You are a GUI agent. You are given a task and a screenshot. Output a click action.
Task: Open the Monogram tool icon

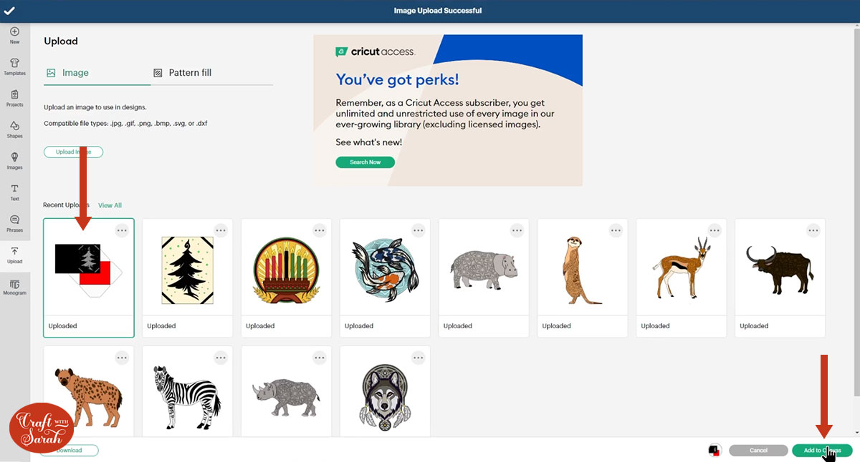click(x=14, y=285)
